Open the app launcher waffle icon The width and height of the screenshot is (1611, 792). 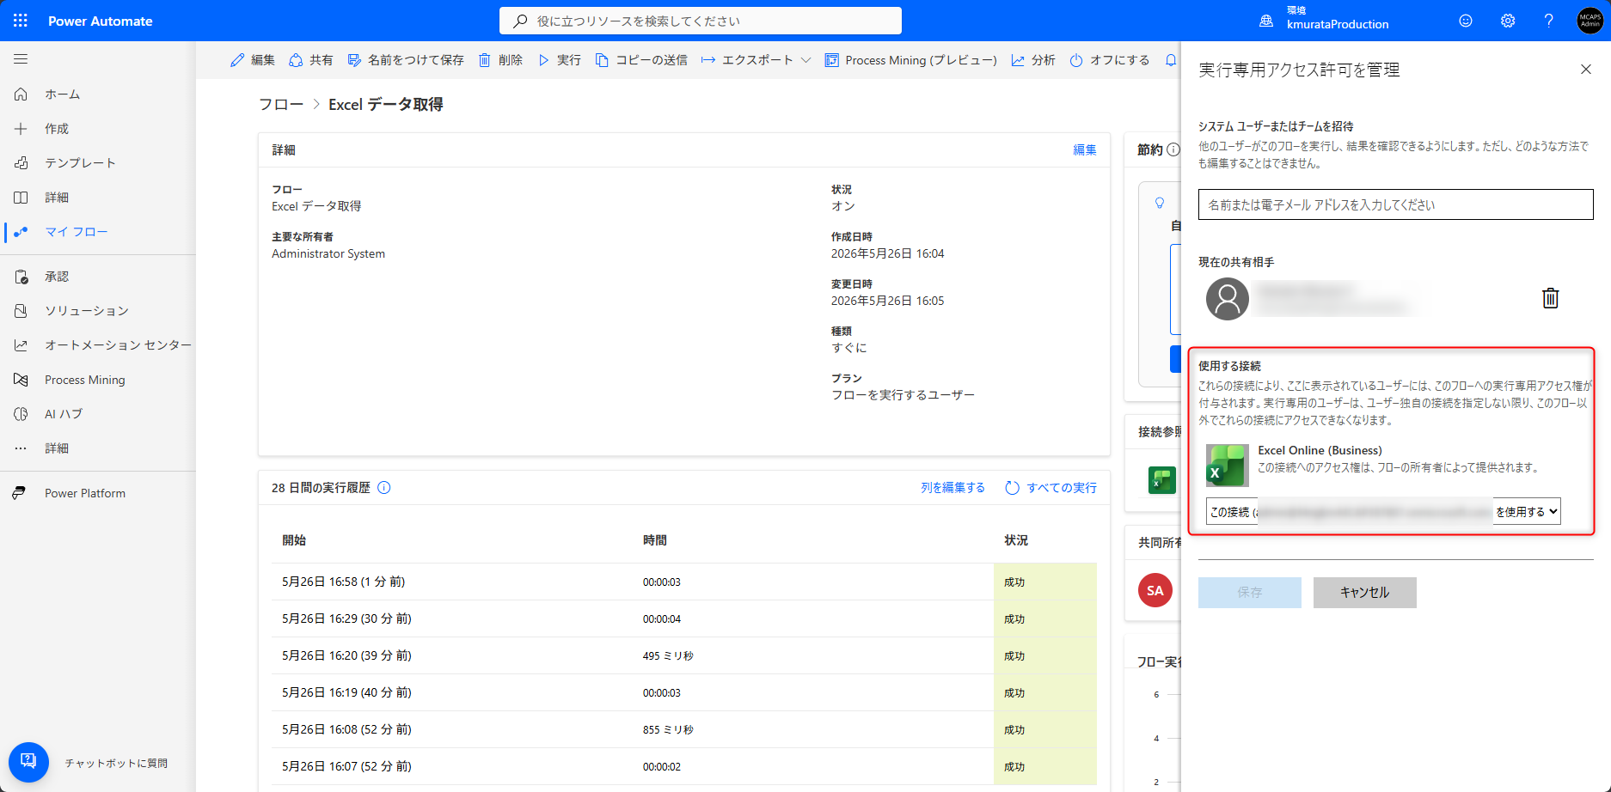pyautogui.click(x=21, y=21)
